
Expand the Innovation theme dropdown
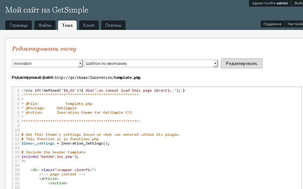(x=47, y=64)
